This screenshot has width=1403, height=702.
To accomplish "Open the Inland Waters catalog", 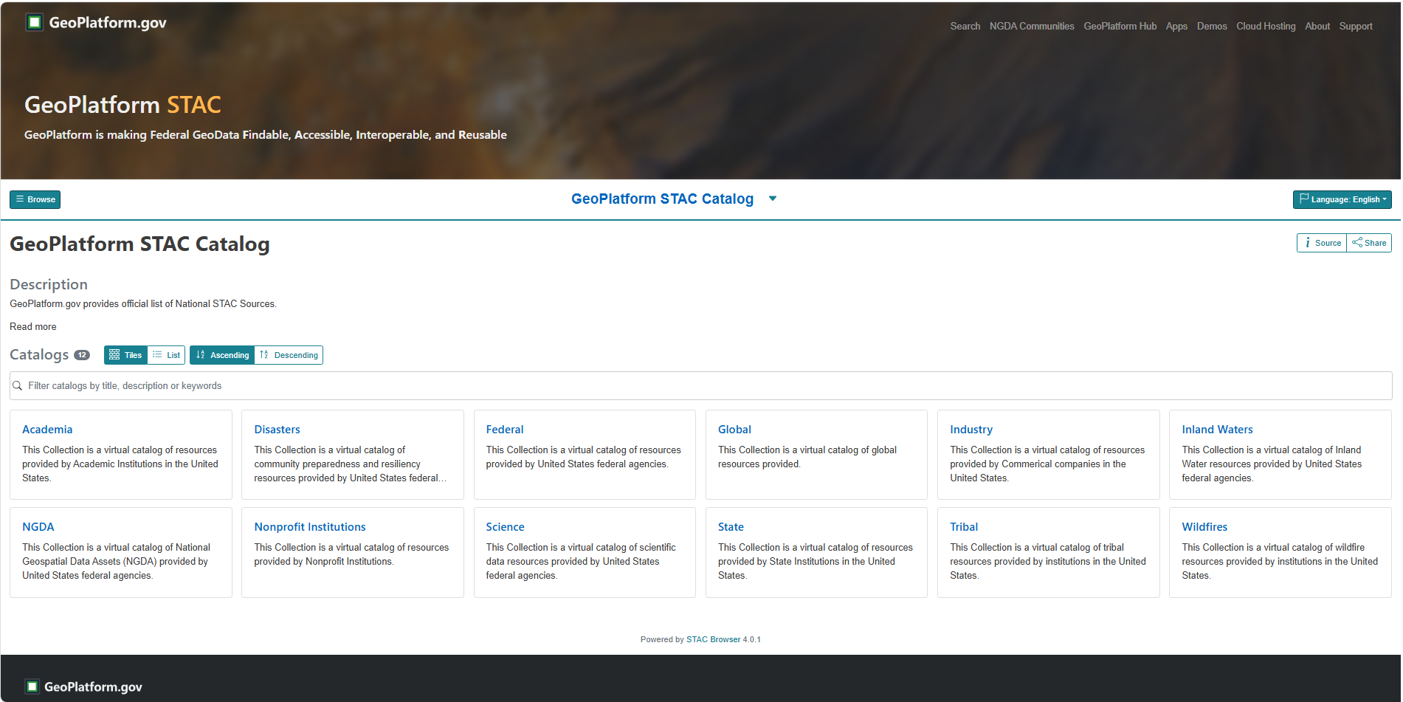I will tap(1217, 430).
